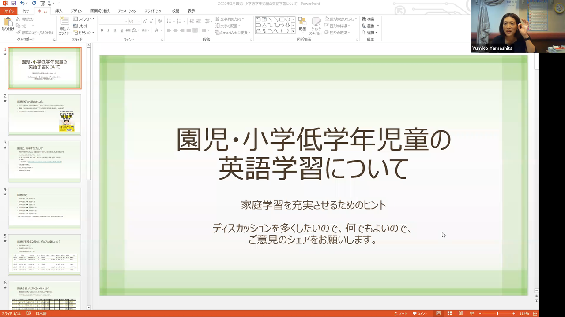Toggle justify text alignment

189,30
